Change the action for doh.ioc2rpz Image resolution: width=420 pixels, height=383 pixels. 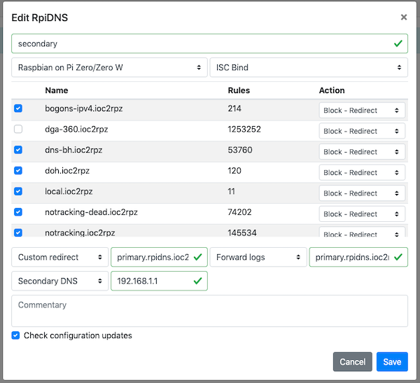tap(362, 173)
